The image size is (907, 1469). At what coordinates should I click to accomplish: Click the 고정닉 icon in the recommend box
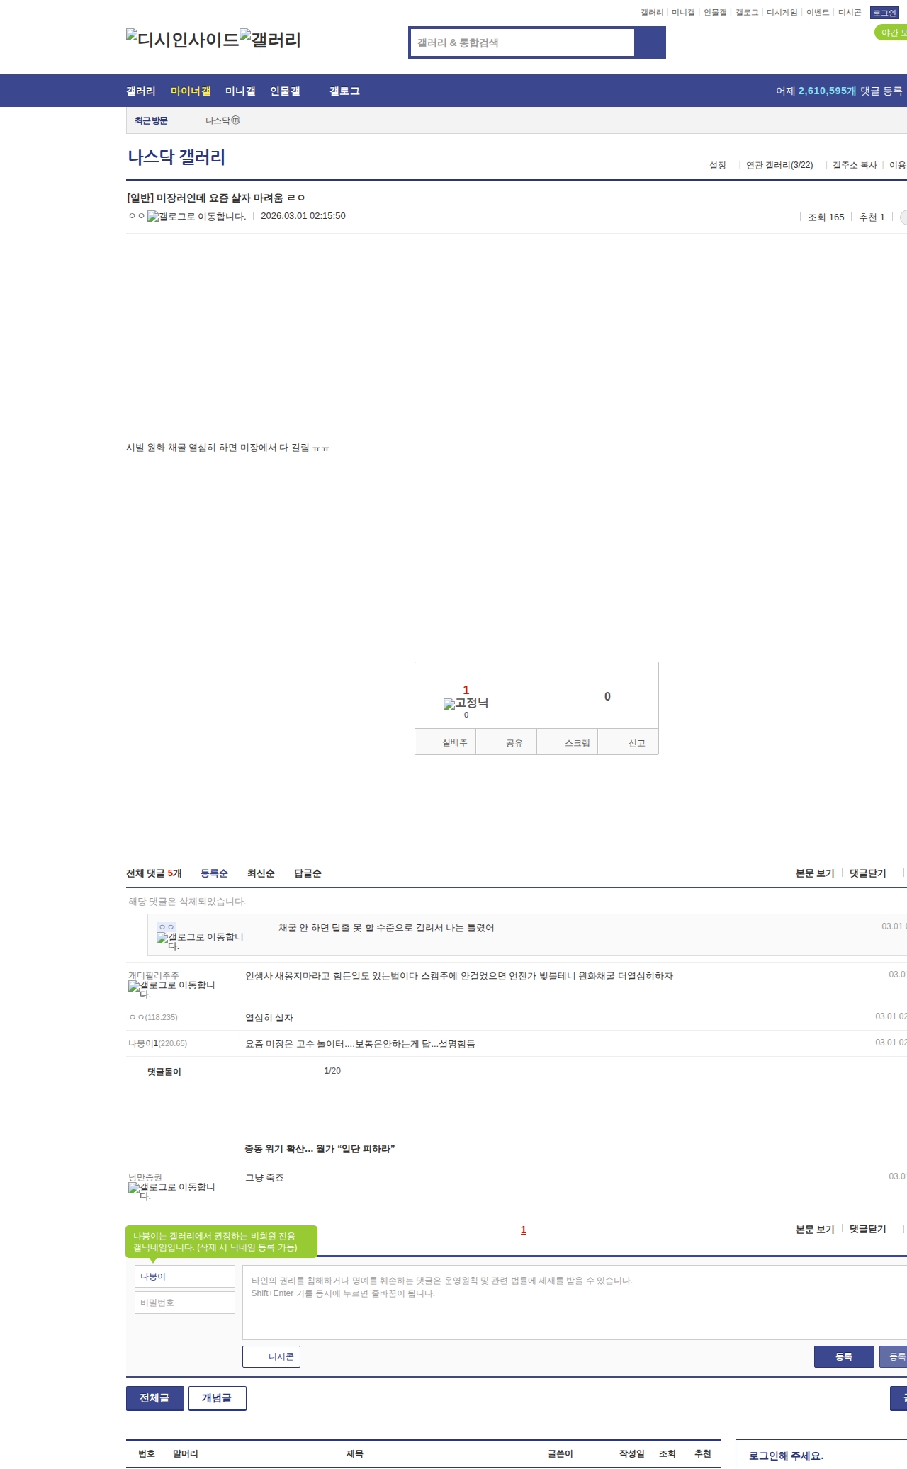point(466,703)
